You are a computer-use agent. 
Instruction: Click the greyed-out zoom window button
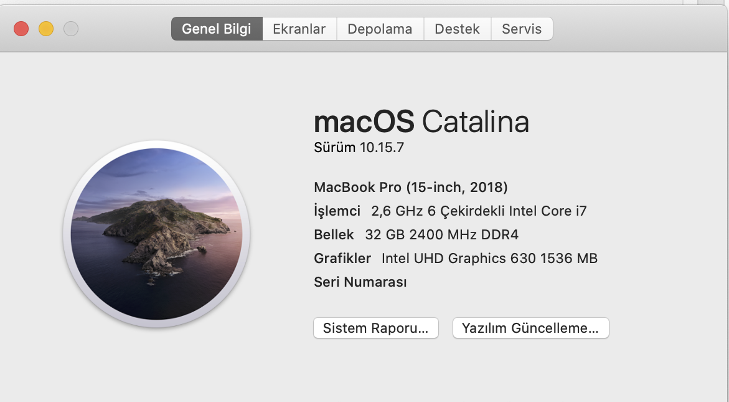(x=71, y=29)
